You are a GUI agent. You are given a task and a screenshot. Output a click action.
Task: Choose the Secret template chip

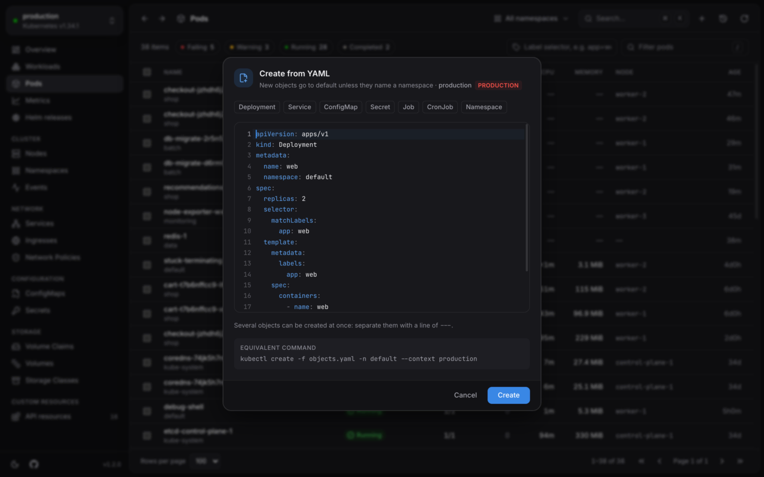click(380, 107)
